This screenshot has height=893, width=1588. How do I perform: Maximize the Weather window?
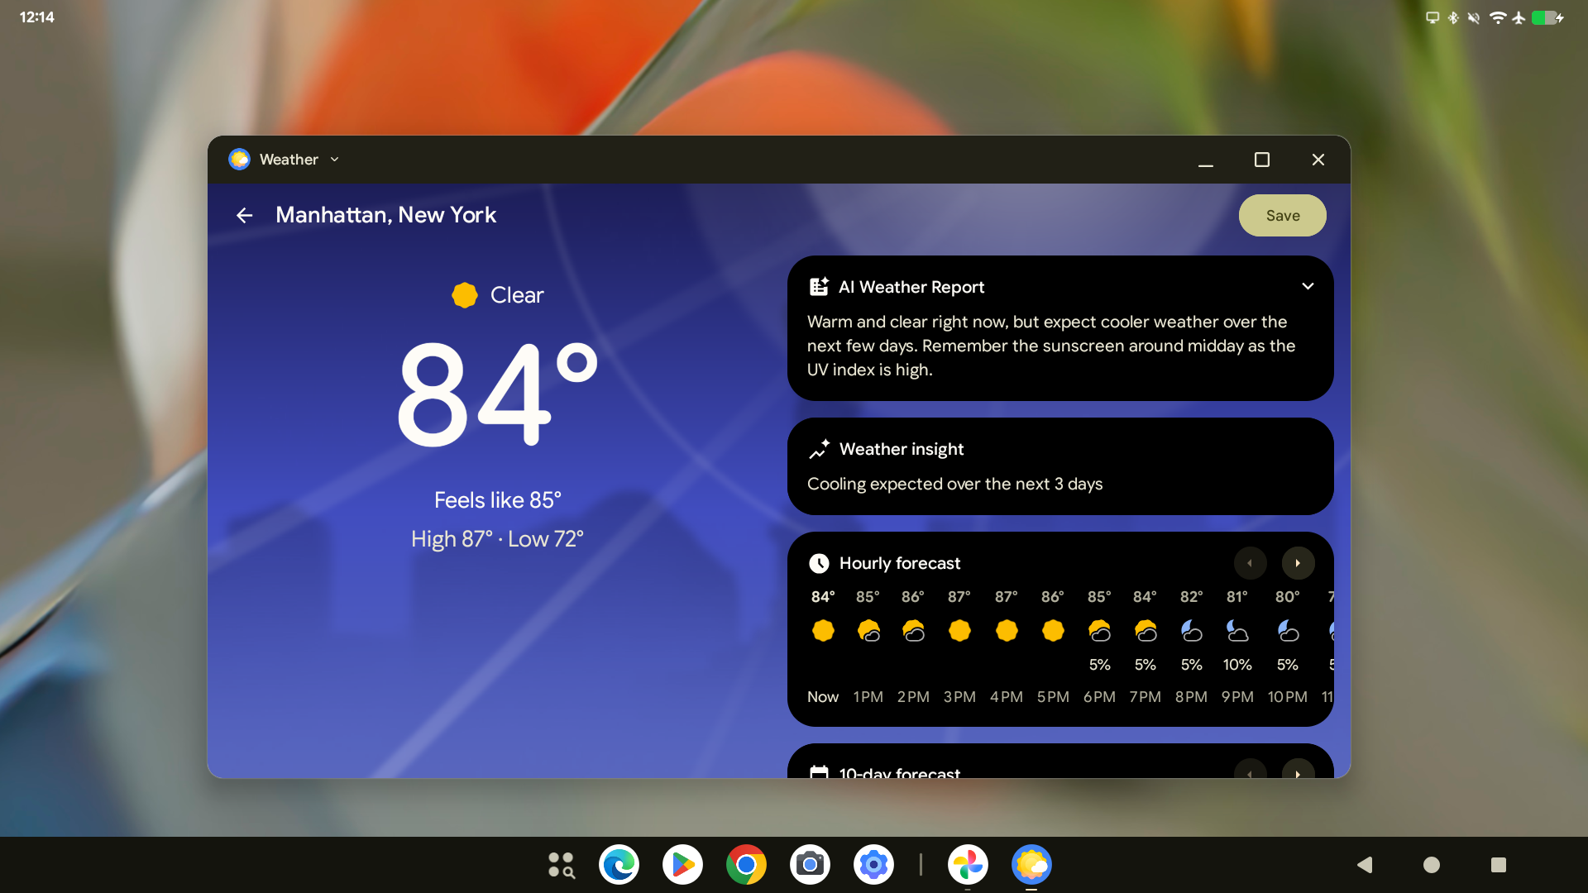pos(1262,160)
